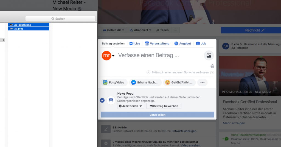
Task: Click the Erhalte Nach... Messenger button
Action: click(145, 82)
